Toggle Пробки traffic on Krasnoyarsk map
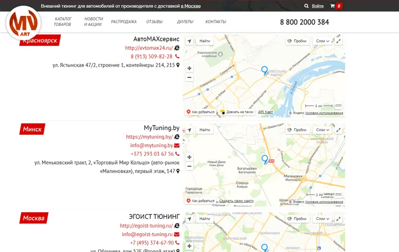 [x=297, y=41]
